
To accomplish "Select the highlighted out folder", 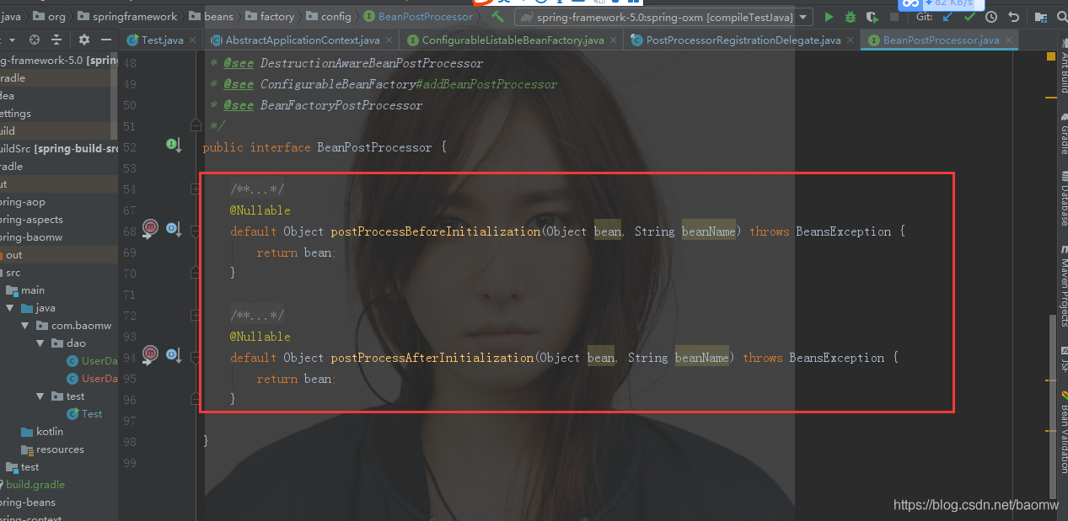I will [59, 255].
